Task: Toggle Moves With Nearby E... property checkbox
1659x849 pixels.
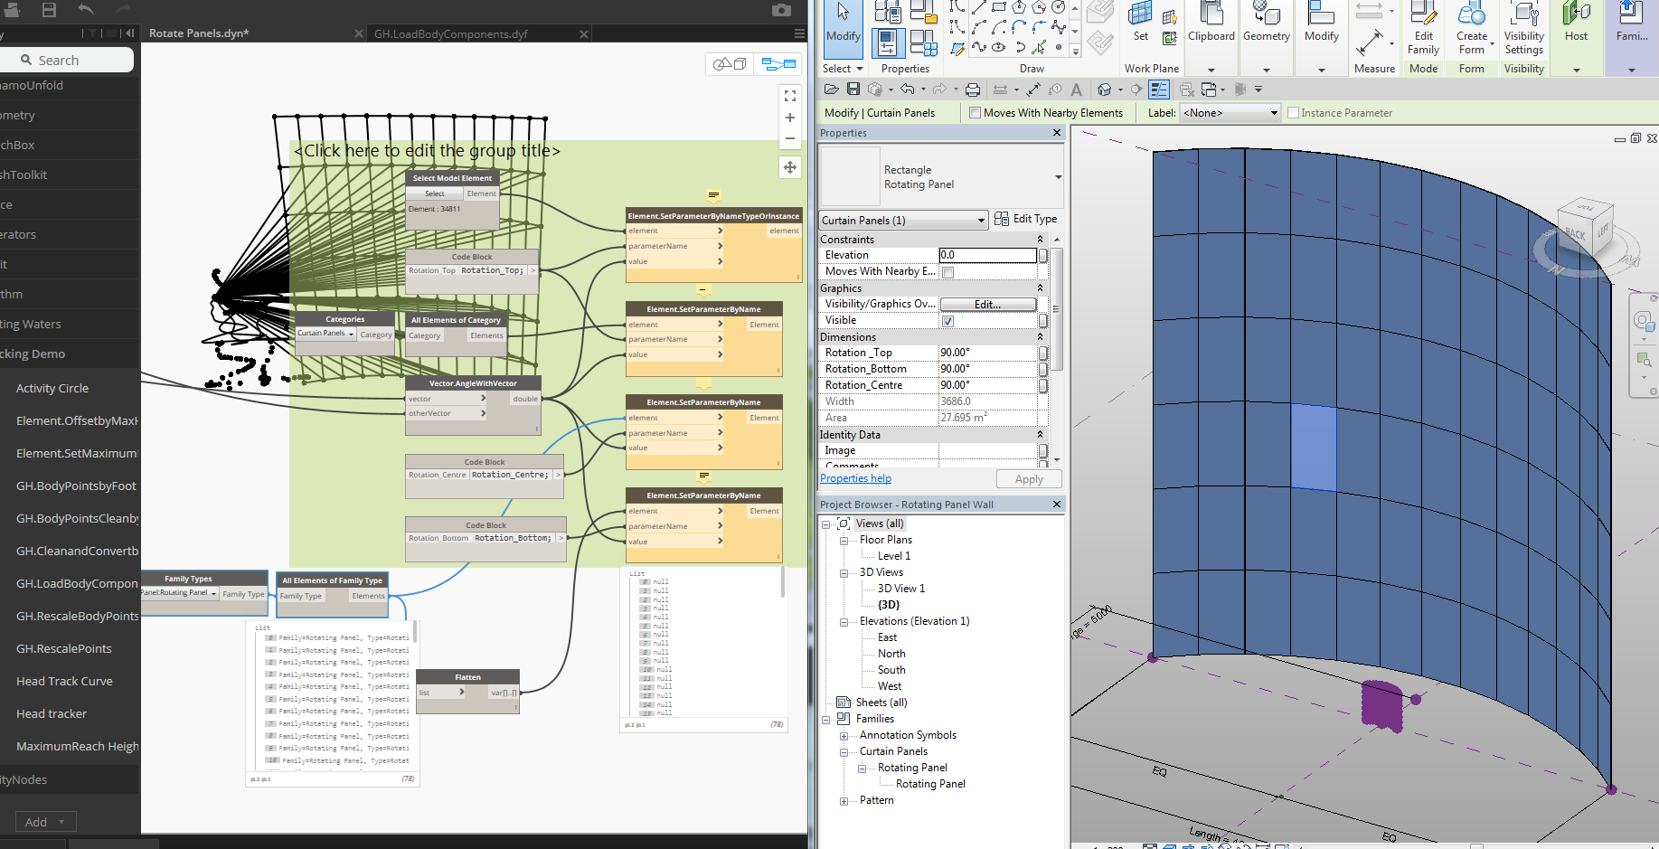Action: point(947,272)
